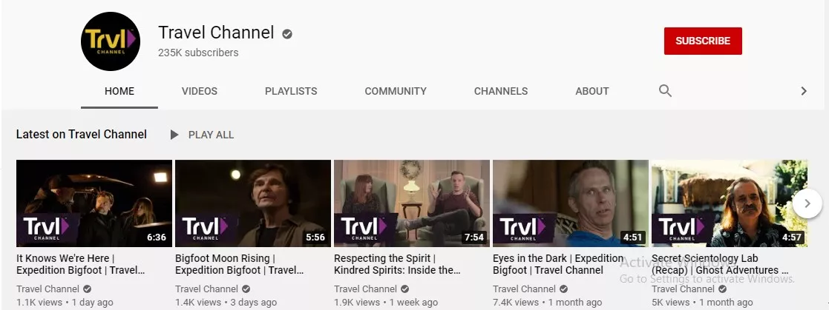The image size is (829, 310).
Task: Select the About tab
Action: point(592,91)
